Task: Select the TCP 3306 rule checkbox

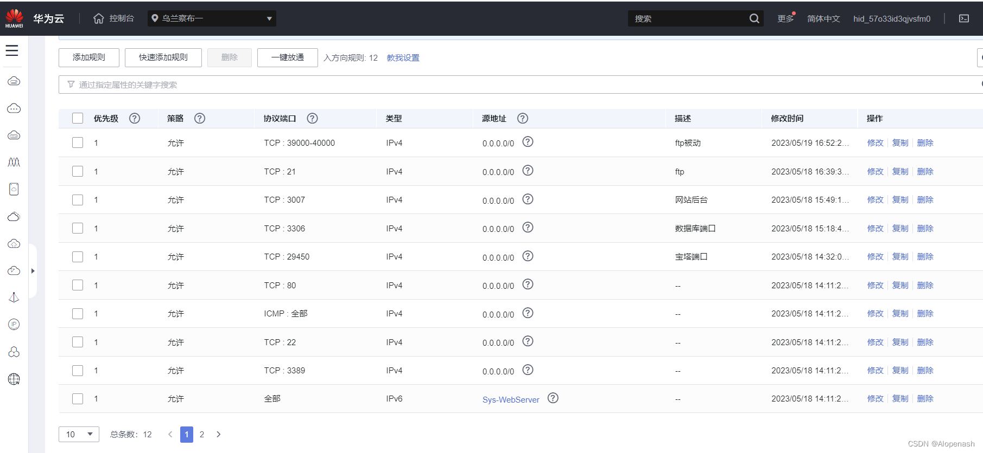Action: [x=78, y=228]
